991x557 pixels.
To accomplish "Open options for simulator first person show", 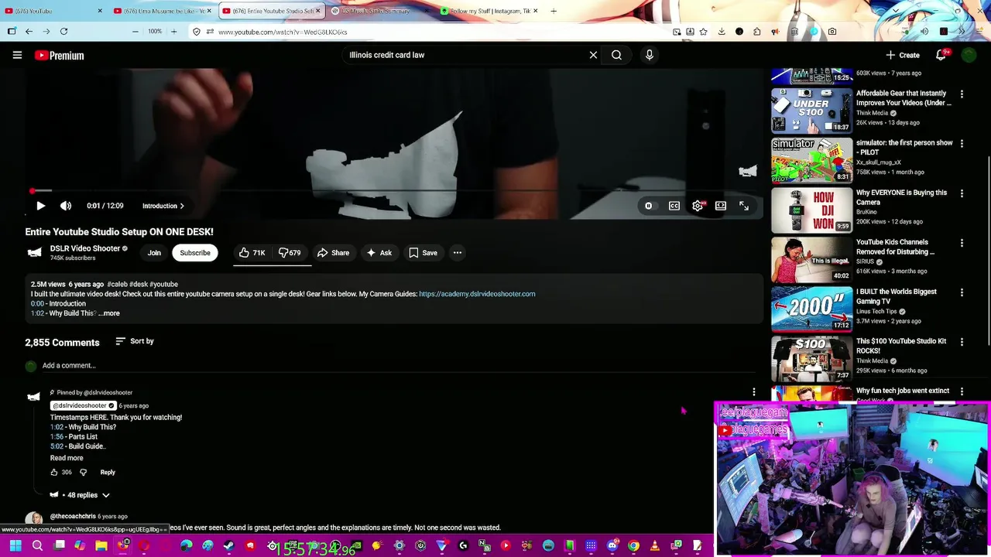I will click(x=962, y=144).
